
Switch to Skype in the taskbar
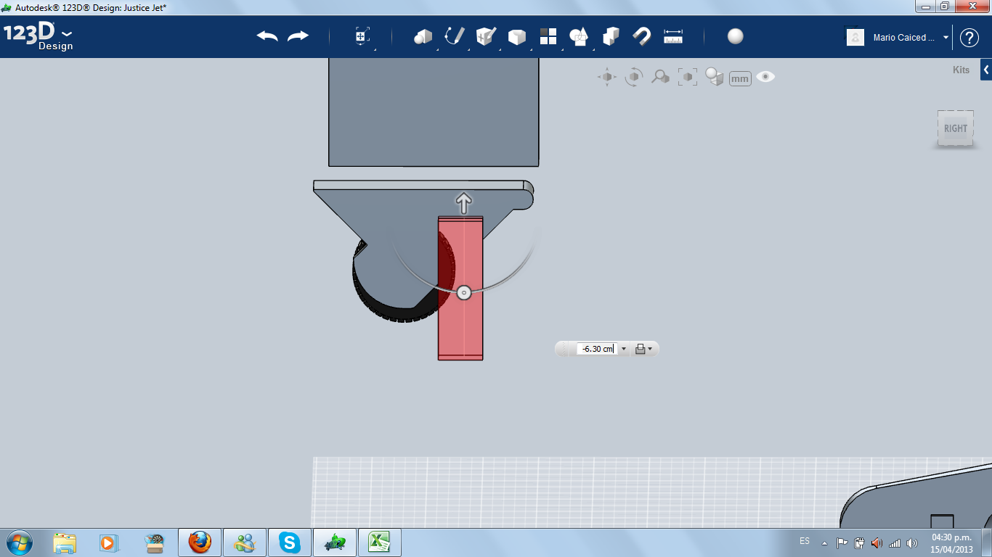coord(290,542)
